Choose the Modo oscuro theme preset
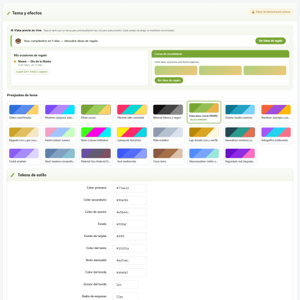Image resolution: width=300 pixels, height=300 pixels. point(96,112)
